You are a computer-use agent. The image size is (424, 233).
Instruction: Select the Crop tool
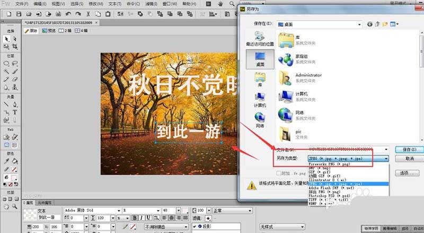click(x=15, y=47)
